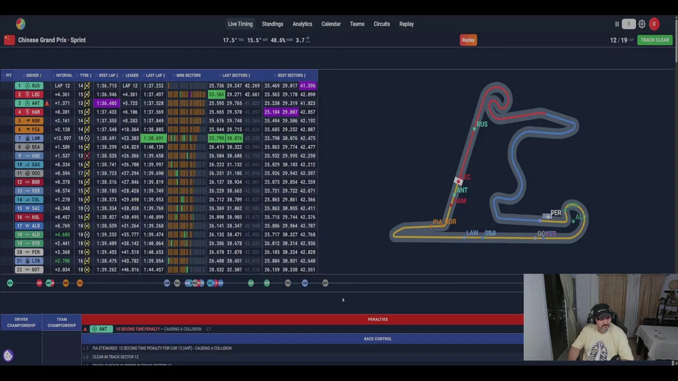Open the Analytics tab
The image size is (678, 381).
(302, 24)
